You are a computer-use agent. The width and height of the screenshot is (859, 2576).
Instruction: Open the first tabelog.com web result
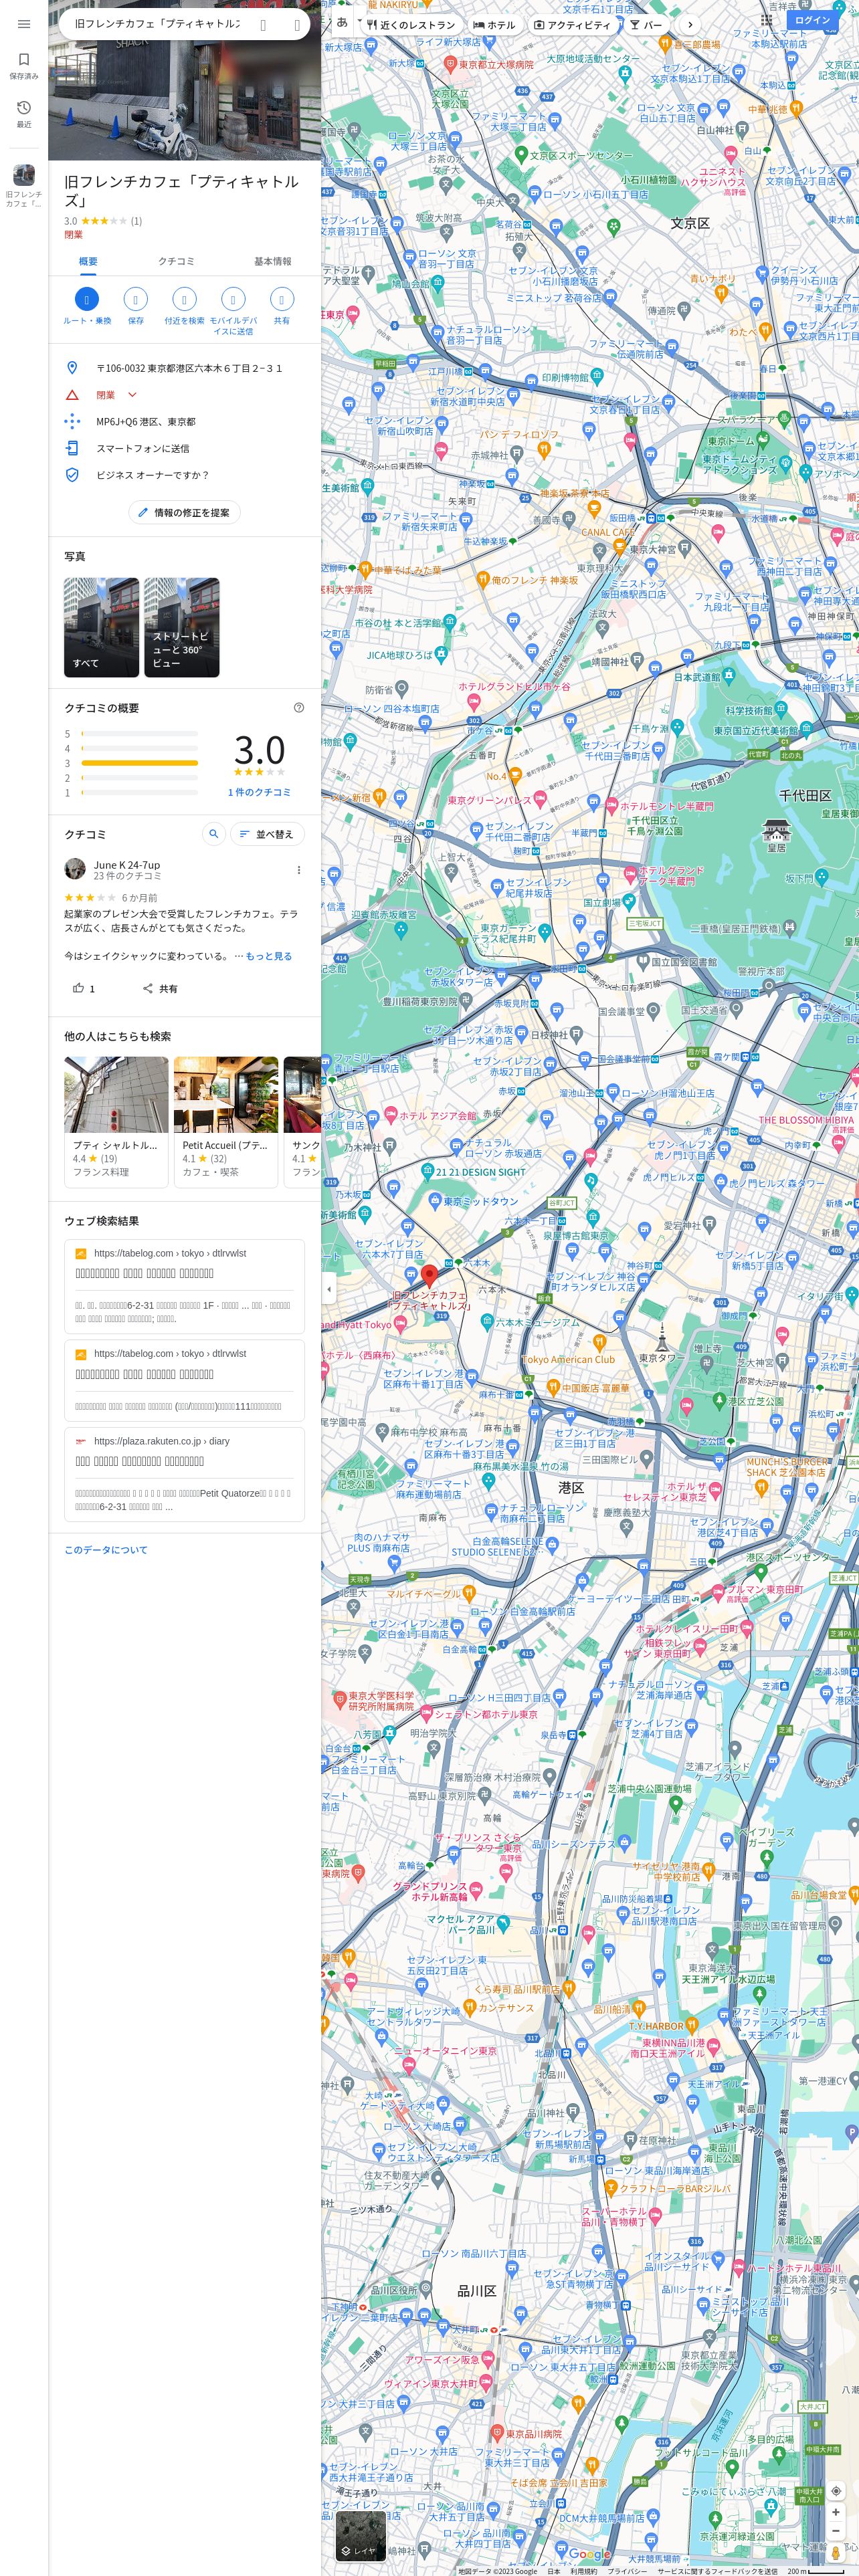tap(185, 1286)
